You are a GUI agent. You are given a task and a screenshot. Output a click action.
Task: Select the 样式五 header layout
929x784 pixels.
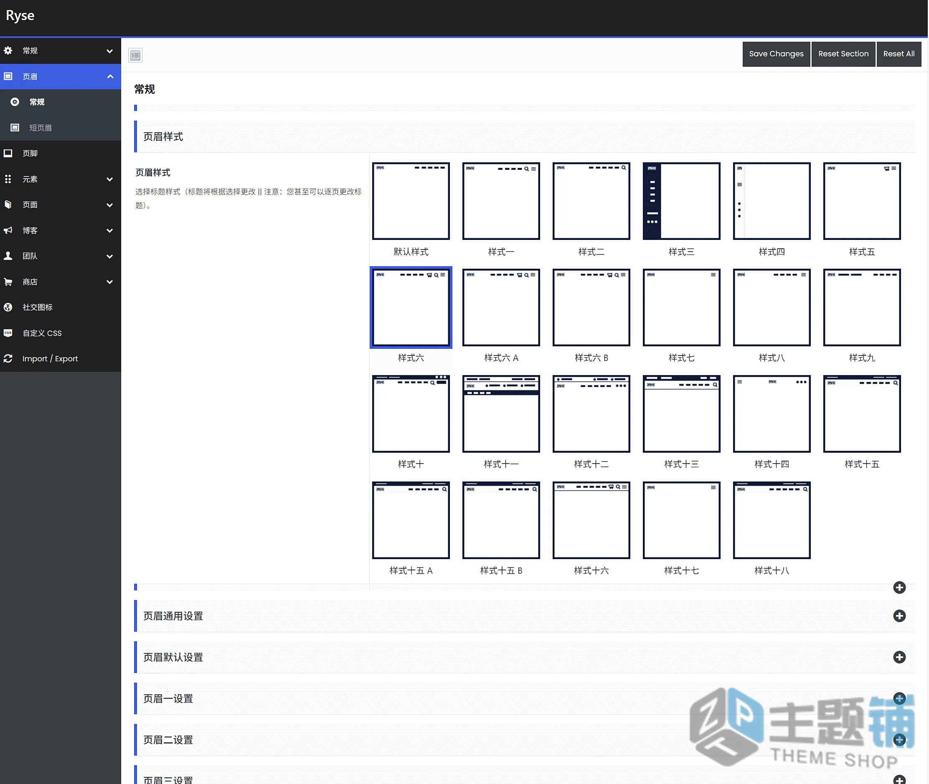click(x=862, y=201)
